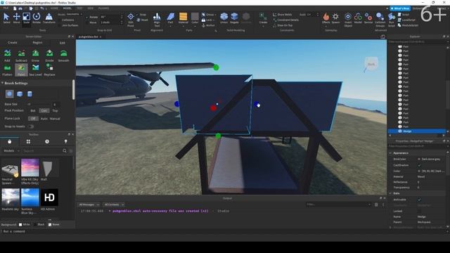Select the terrain Sea Level tool

[35, 70]
